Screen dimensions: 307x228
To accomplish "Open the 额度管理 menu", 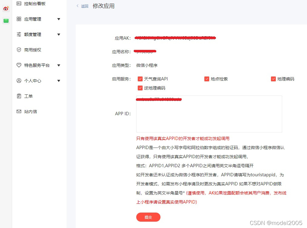I will tap(32, 34).
